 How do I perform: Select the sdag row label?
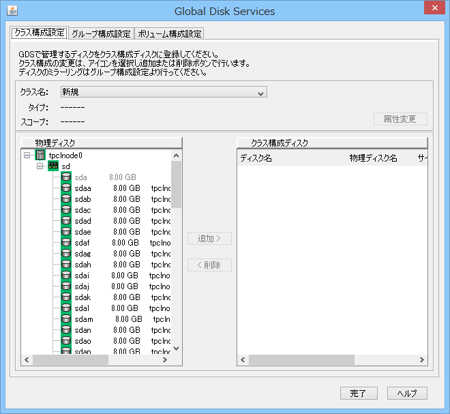[x=82, y=254]
